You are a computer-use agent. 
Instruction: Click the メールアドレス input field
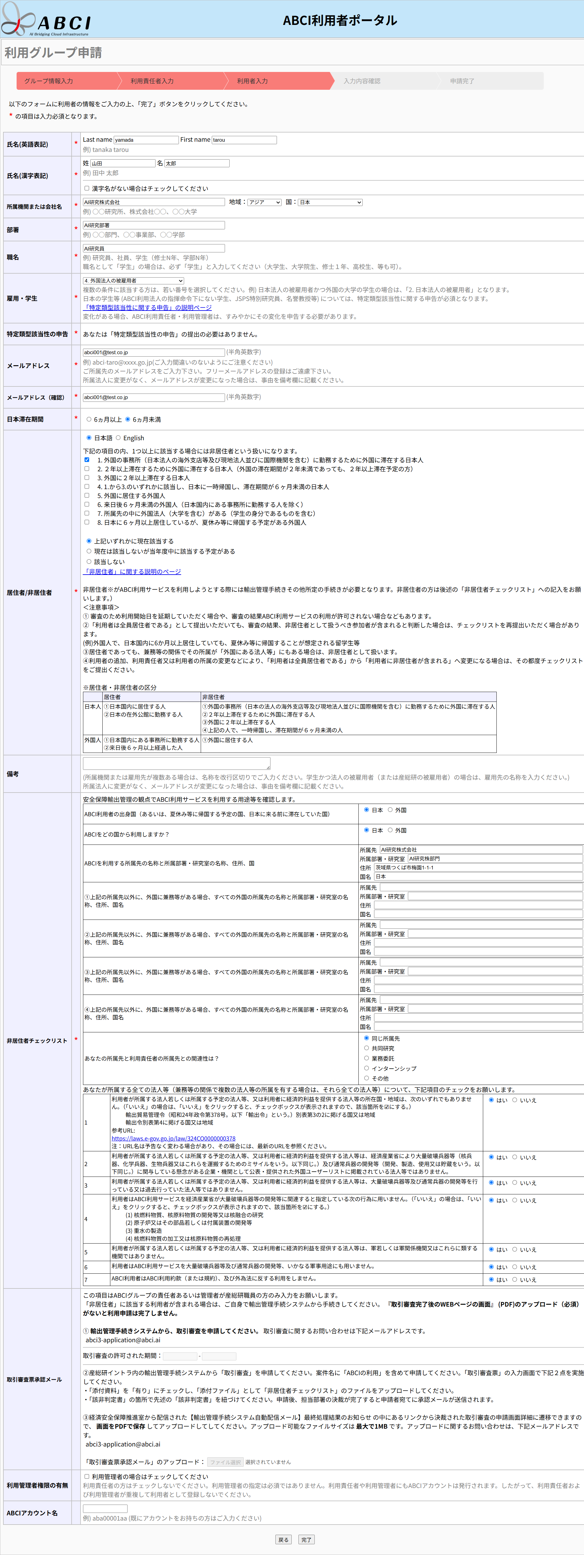[x=153, y=353]
